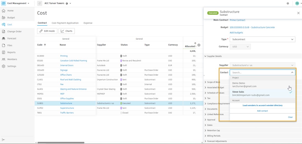Open the Signage contract
Viewport: 302px width, 144px height.
tap(64, 70)
